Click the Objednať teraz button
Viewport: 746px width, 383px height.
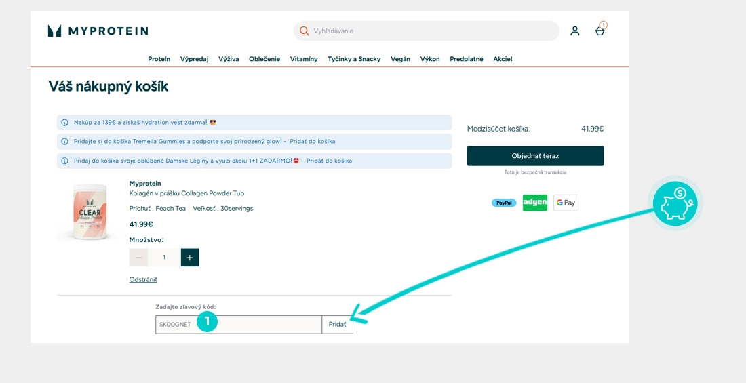(535, 156)
